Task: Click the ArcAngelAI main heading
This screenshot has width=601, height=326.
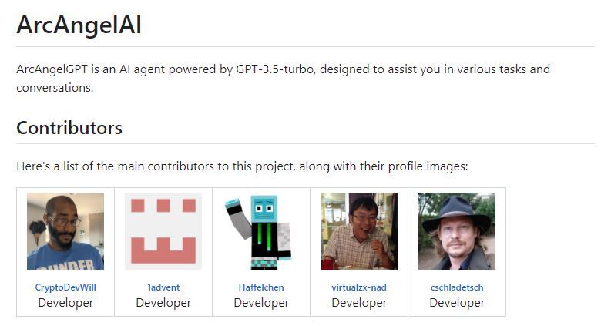Action: [x=79, y=25]
